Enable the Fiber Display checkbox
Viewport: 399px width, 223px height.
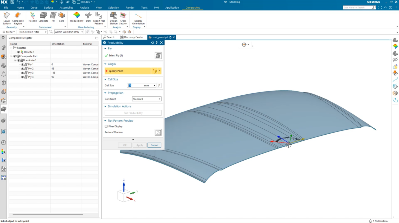click(106, 126)
